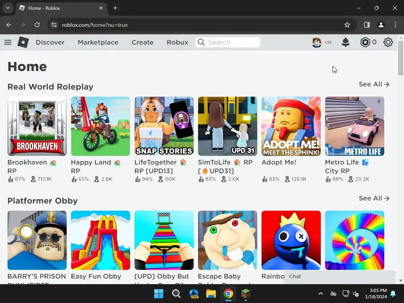The height and width of the screenshot is (303, 404).
Task: Click the address bar URL
Action: (x=95, y=25)
